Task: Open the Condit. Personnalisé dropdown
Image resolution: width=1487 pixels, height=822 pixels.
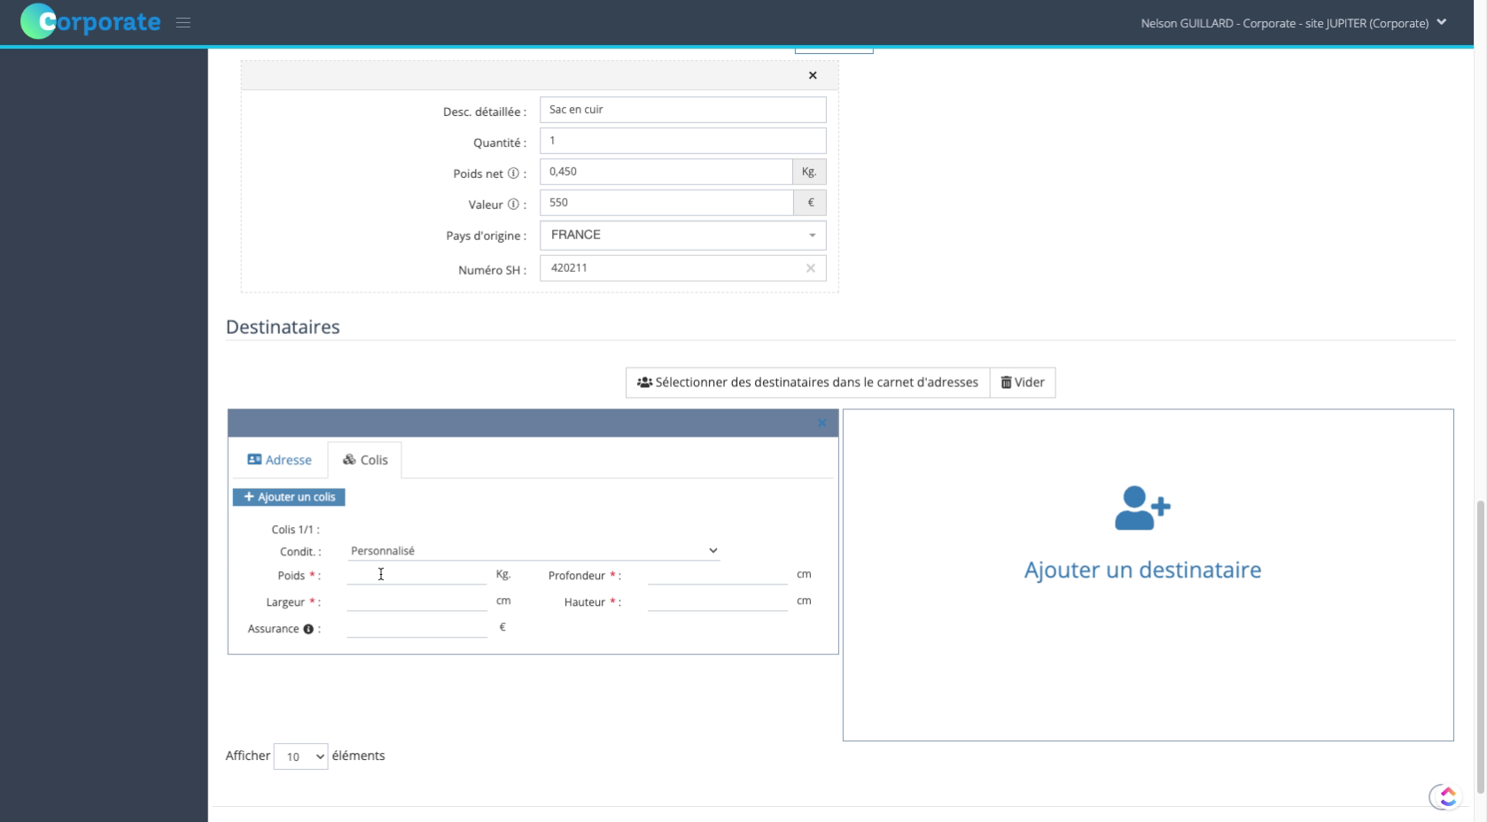Action: [533, 551]
